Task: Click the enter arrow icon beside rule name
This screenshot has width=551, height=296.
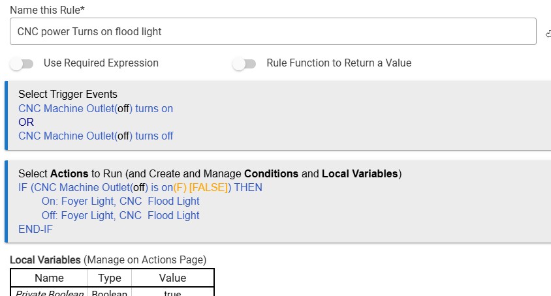Action: [x=548, y=32]
